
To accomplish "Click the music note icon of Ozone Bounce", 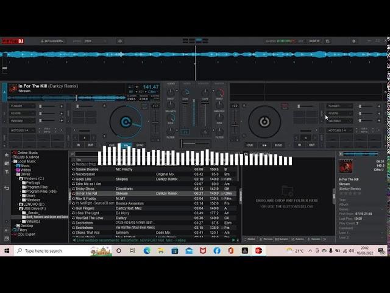I will coord(73,170).
